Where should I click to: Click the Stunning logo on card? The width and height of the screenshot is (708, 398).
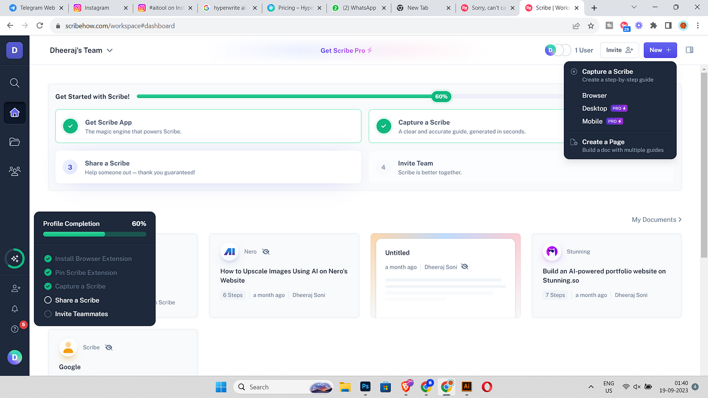click(552, 252)
